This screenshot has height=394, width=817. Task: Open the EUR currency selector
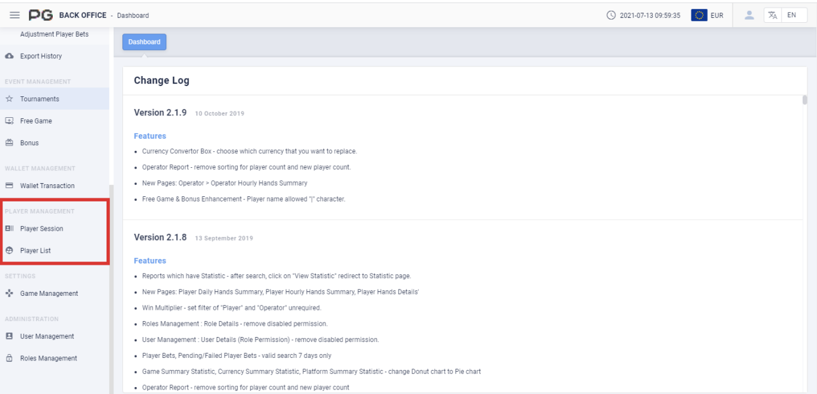[707, 15]
